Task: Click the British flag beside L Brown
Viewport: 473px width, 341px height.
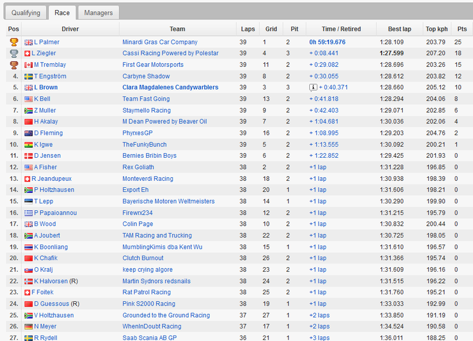Action: click(28, 87)
